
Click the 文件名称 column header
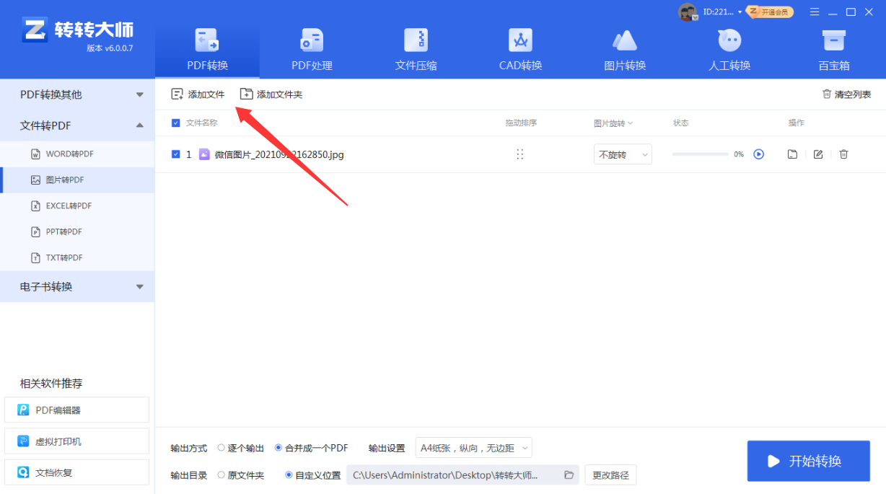pos(201,123)
